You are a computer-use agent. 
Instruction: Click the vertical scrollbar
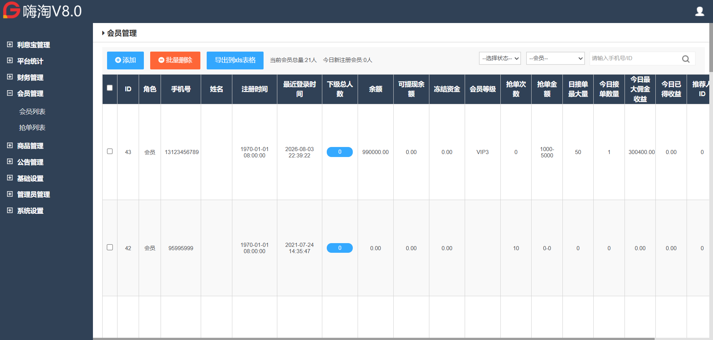(711, 48)
